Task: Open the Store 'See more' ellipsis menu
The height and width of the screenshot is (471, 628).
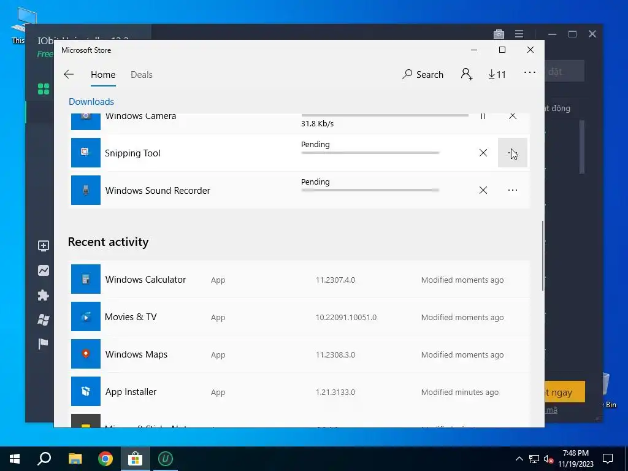Action: [x=529, y=72]
